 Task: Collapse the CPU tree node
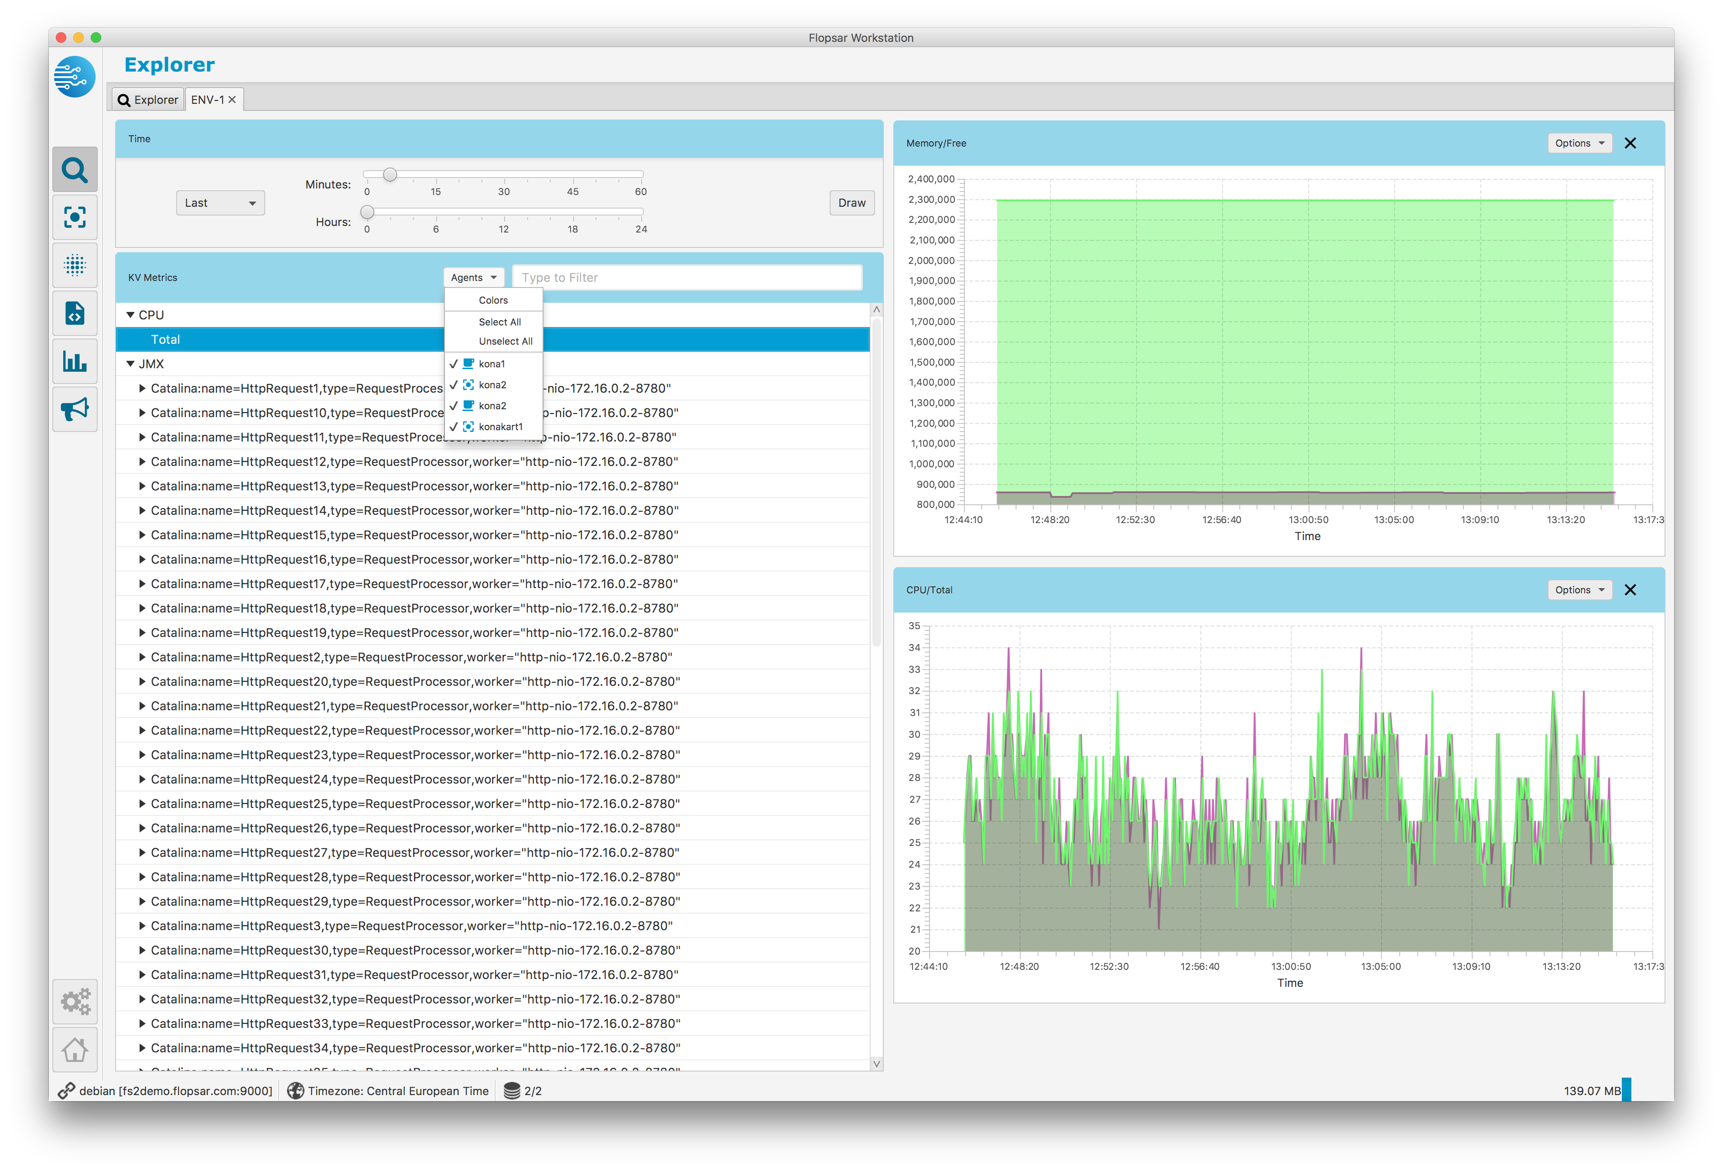tap(130, 315)
